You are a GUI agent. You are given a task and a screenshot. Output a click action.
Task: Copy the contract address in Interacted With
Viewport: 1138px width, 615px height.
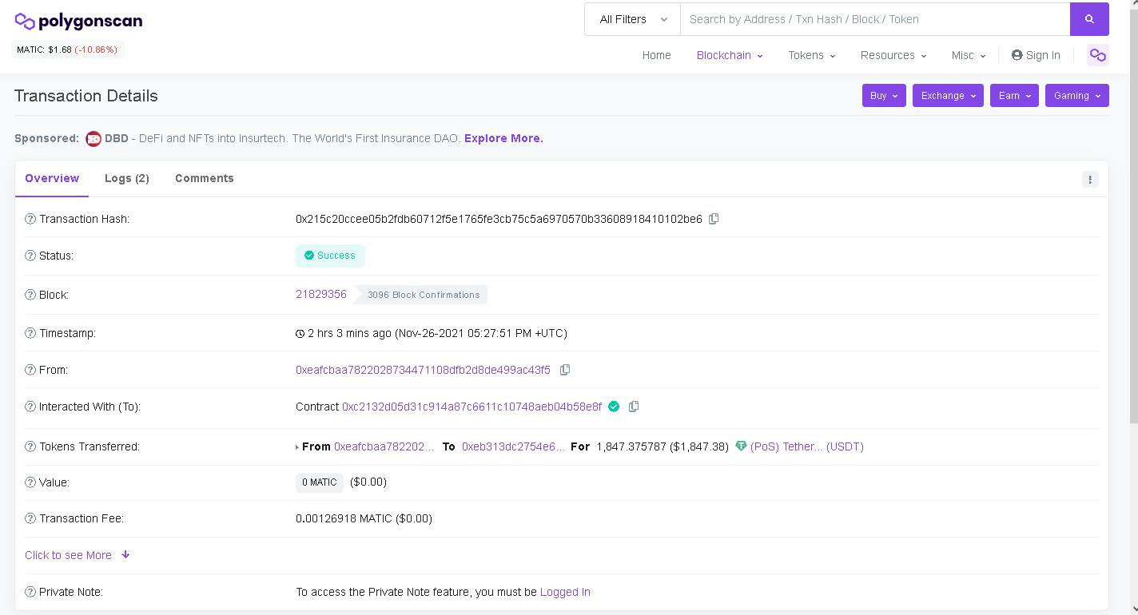coord(634,407)
